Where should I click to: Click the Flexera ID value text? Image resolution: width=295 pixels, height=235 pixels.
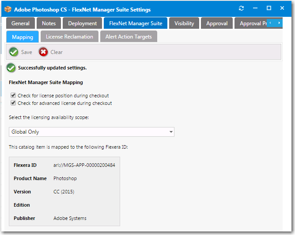pyautogui.click(x=84, y=165)
